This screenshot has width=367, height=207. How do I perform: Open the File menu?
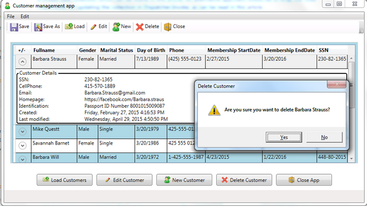[x=10, y=17]
